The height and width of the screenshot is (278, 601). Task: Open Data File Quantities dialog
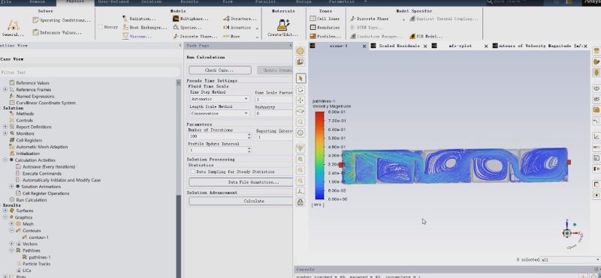click(253, 182)
